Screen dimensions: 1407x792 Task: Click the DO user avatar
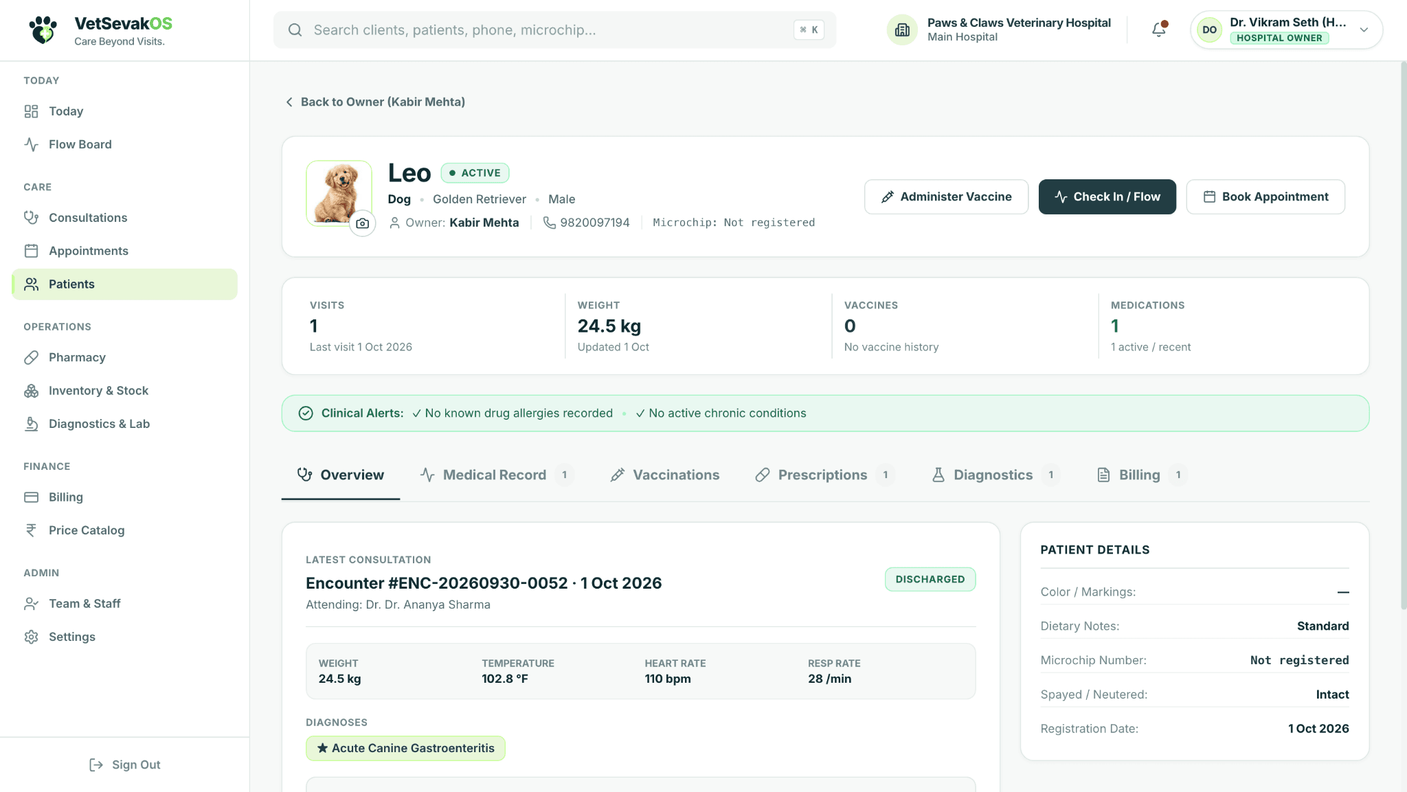[1209, 30]
